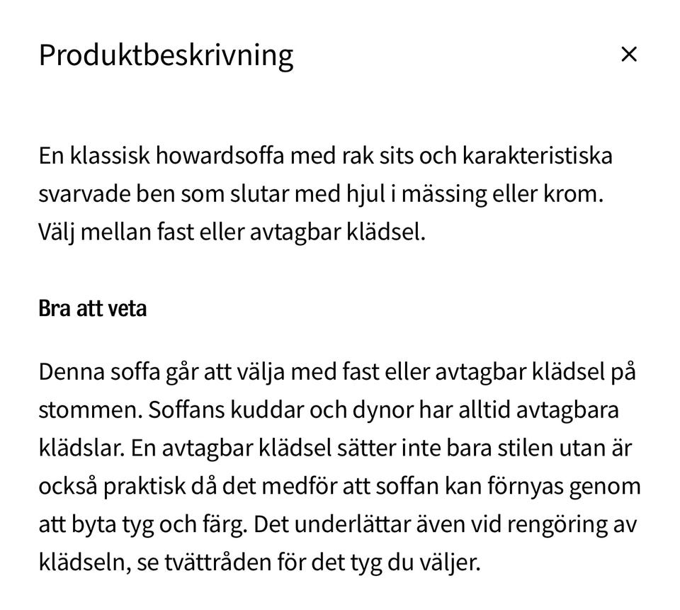
Task: Click the Produktbeskrivning heading
Action: [x=166, y=55]
